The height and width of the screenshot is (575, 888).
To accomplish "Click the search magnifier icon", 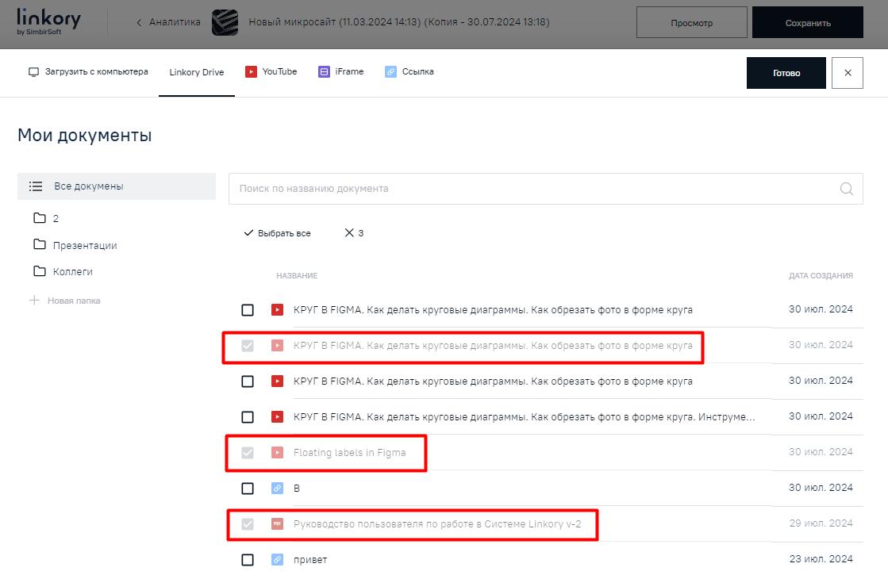I will tap(847, 189).
